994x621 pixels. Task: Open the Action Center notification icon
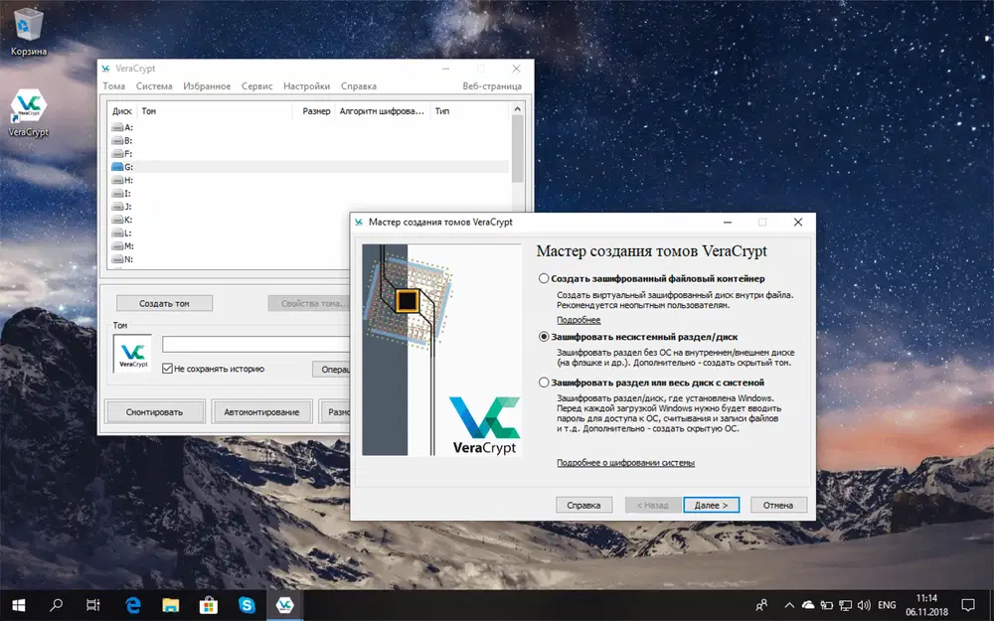(968, 605)
